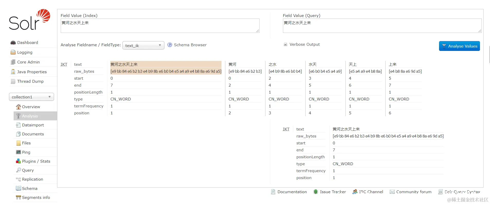Click the Dataimport icon
Screen dimensions: 490x204
click(18, 125)
